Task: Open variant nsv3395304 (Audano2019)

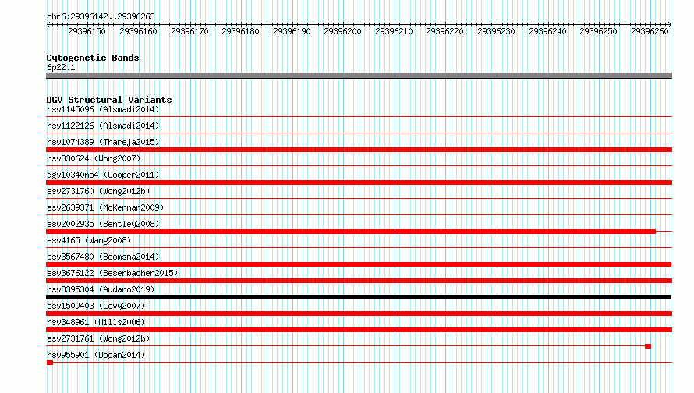Action: tap(101, 289)
